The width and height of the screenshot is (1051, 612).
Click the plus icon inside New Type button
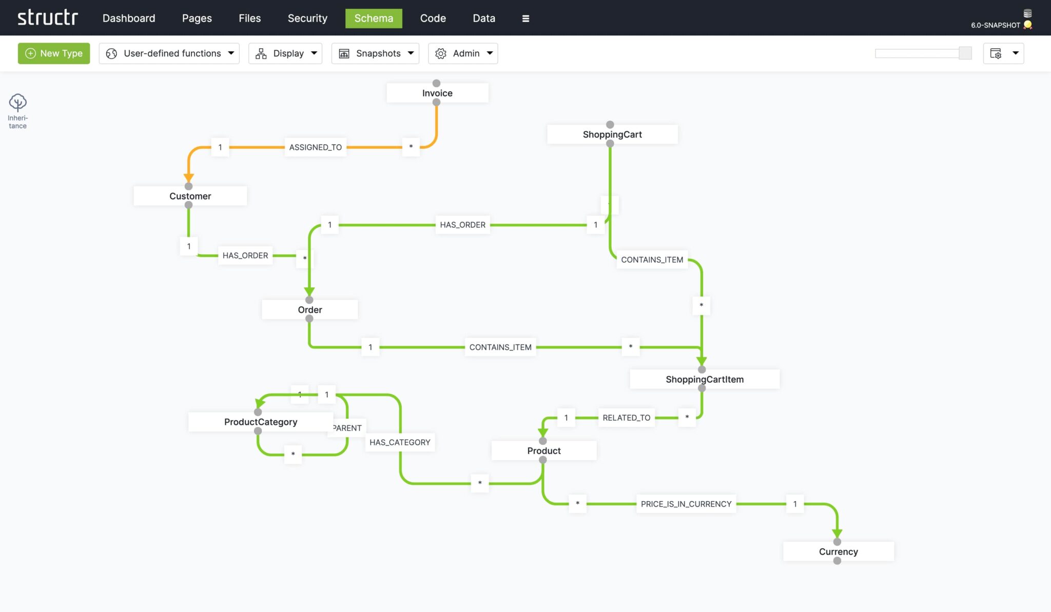31,53
